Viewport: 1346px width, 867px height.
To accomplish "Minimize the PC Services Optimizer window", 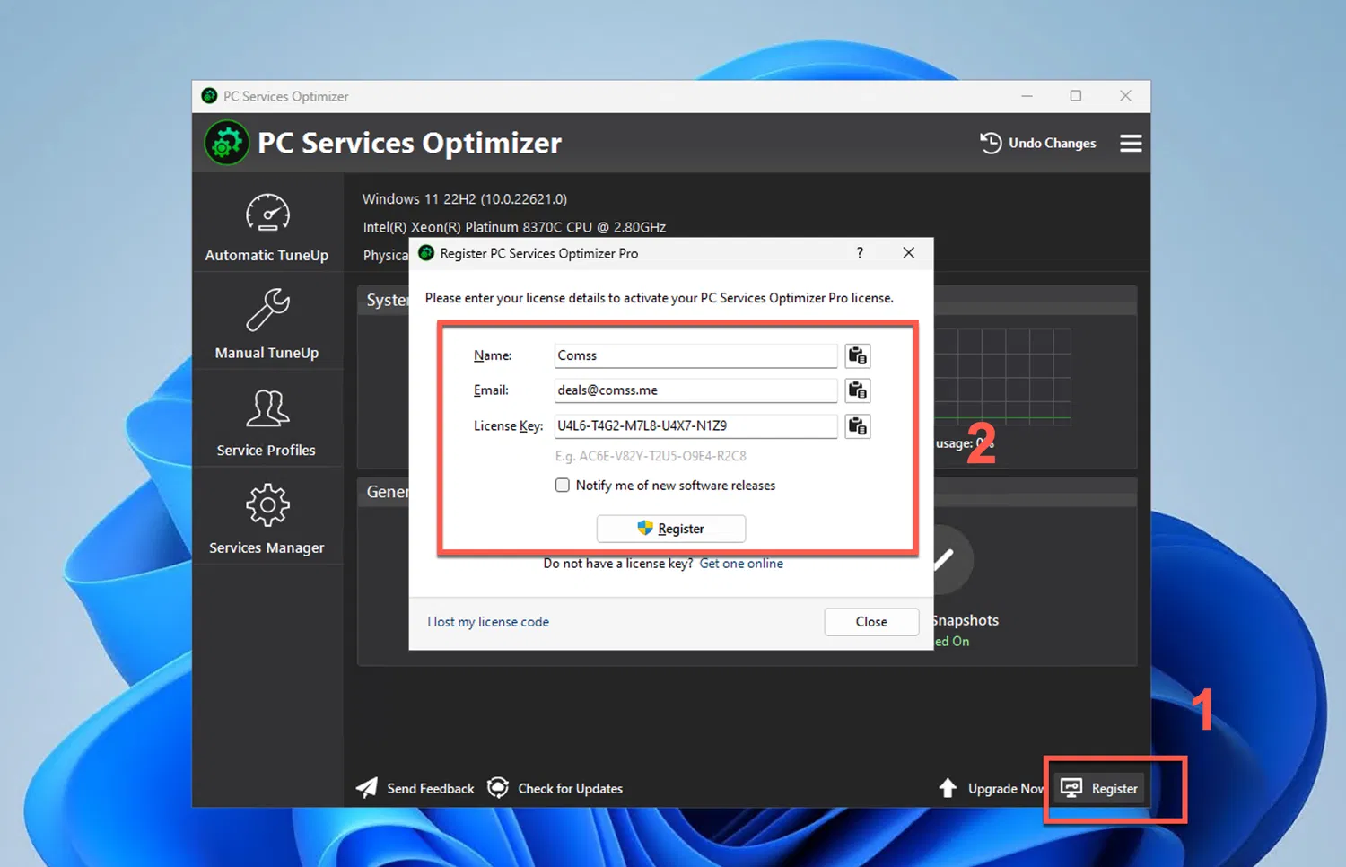I will [x=1027, y=96].
